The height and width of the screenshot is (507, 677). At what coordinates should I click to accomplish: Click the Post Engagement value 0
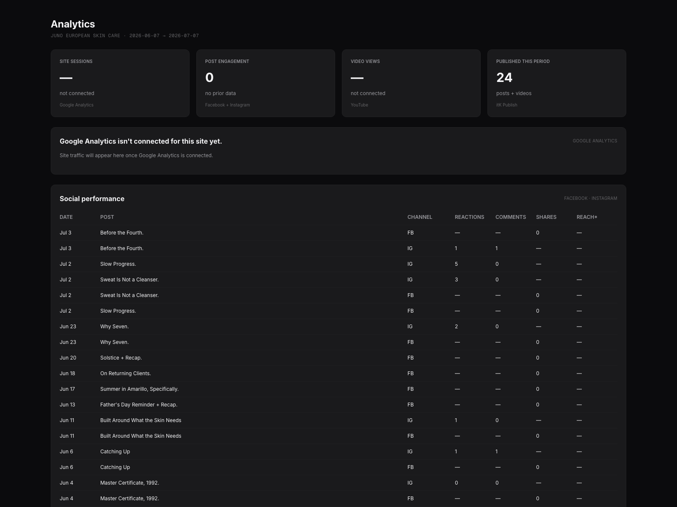tap(209, 77)
